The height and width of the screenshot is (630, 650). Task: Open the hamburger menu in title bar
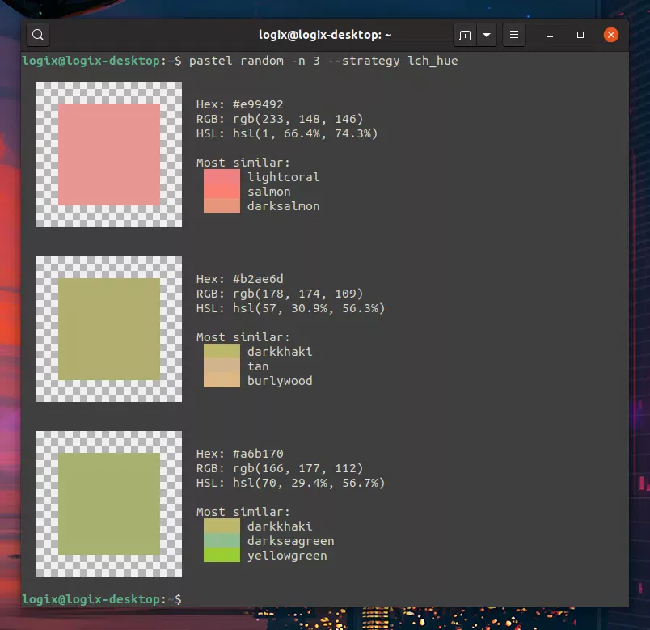click(x=514, y=36)
